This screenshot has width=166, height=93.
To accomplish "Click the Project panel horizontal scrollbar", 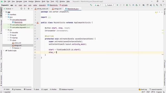I will pyautogui.click(x=17, y=87).
